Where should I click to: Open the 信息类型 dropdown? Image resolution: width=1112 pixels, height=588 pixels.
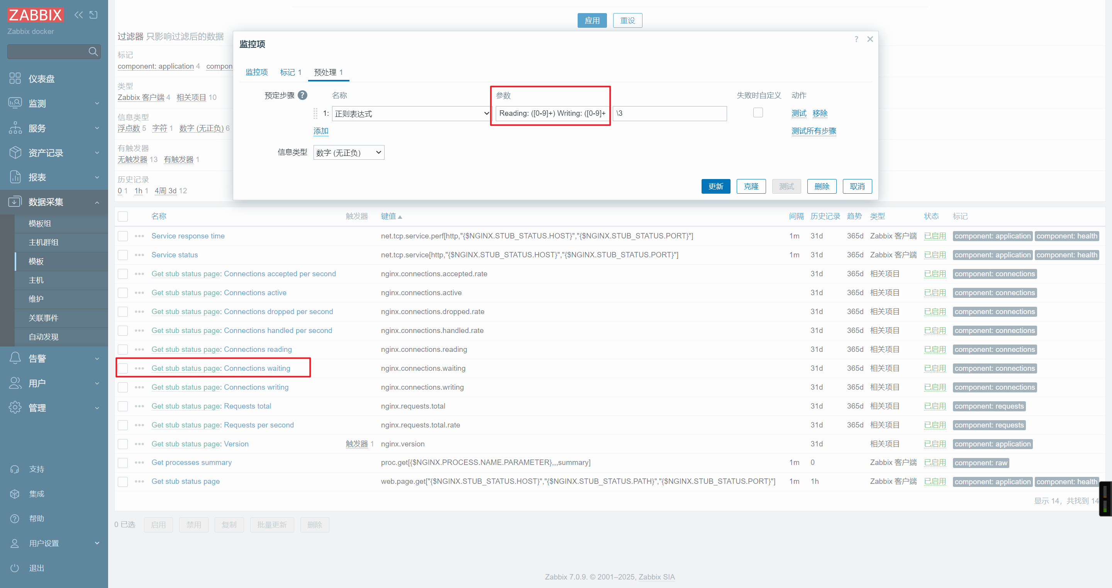click(x=349, y=152)
